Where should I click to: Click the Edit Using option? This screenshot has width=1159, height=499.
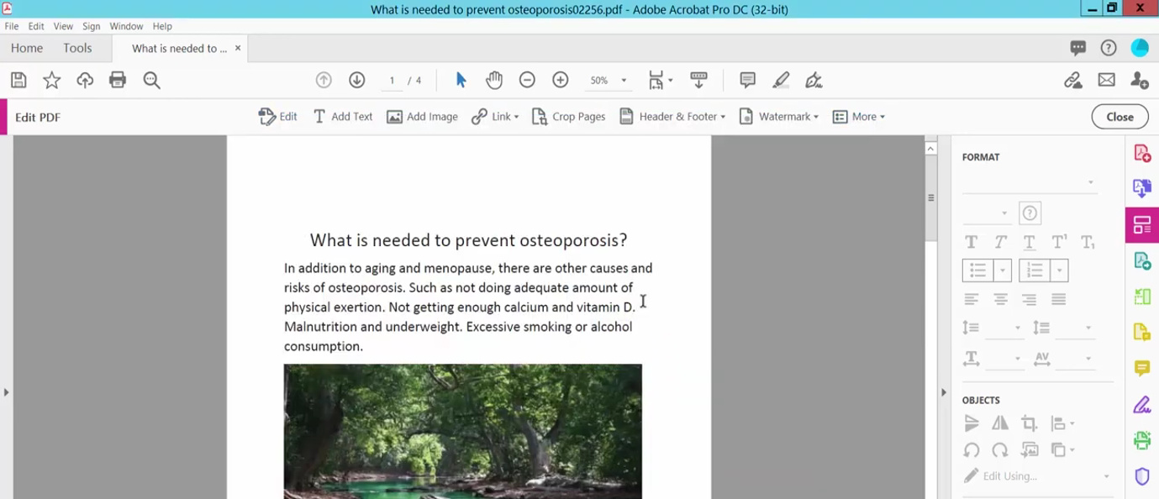(x=1009, y=475)
